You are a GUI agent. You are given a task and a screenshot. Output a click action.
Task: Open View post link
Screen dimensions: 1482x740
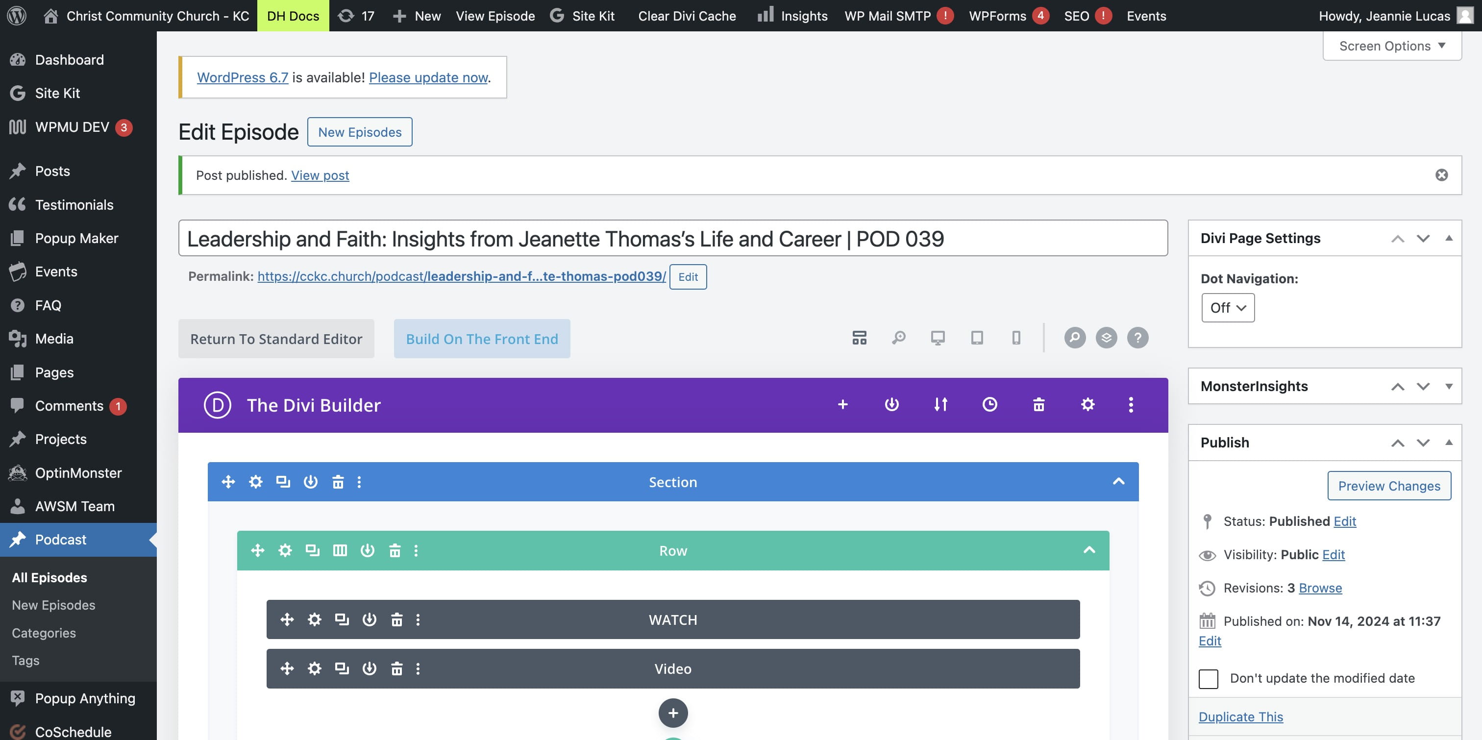click(320, 175)
